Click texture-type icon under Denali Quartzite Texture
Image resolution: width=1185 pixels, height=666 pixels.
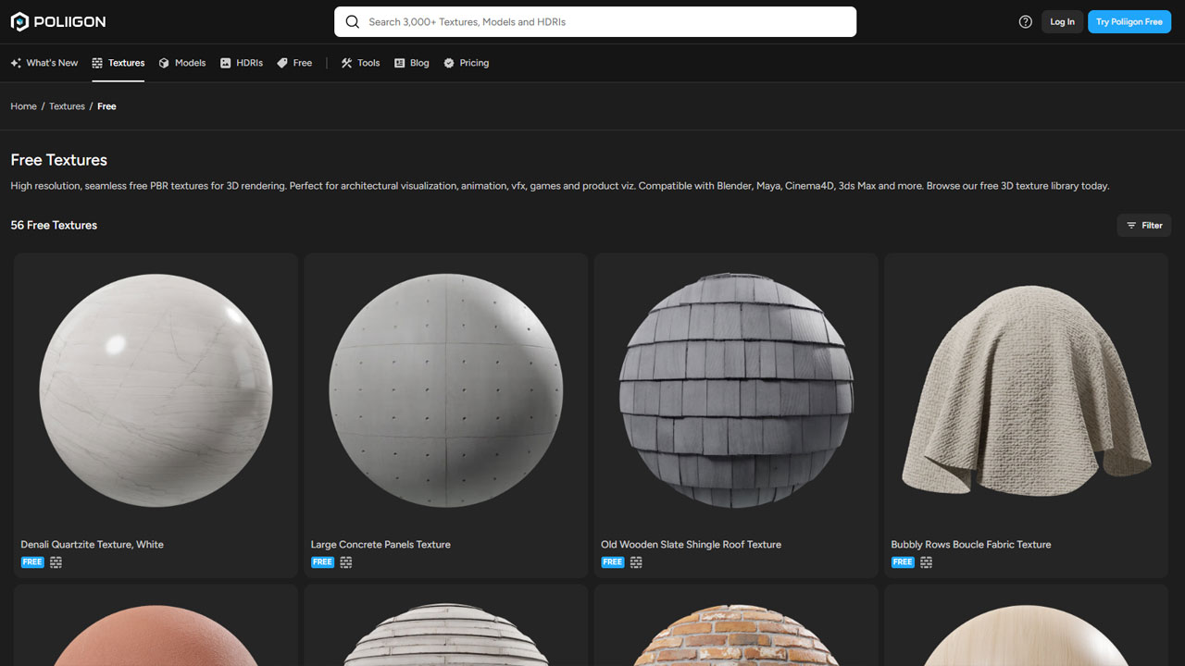coord(56,562)
